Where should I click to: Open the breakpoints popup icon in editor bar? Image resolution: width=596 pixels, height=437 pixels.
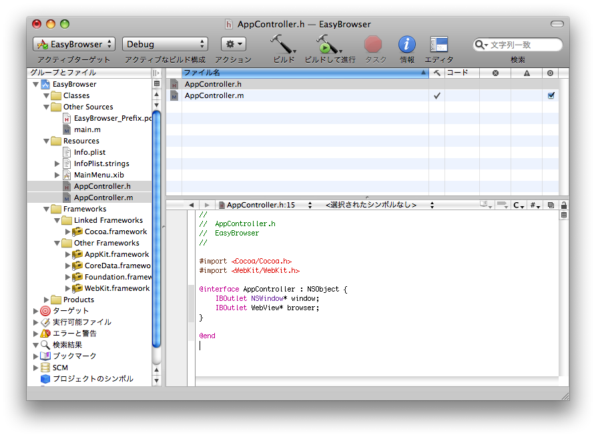(x=503, y=205)
